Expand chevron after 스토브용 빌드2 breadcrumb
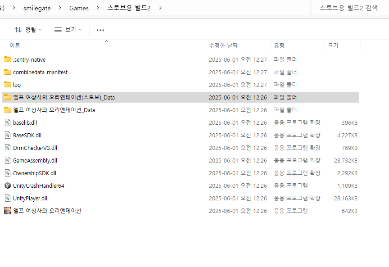Screen dimensions: 389x267 coord(160,8)
